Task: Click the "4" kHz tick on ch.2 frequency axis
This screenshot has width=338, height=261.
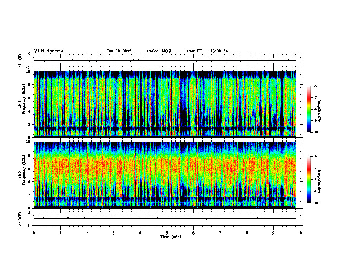Action: [30, 182]
